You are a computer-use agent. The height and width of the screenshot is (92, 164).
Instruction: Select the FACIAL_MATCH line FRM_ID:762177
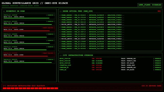click(x=92, y=25)
